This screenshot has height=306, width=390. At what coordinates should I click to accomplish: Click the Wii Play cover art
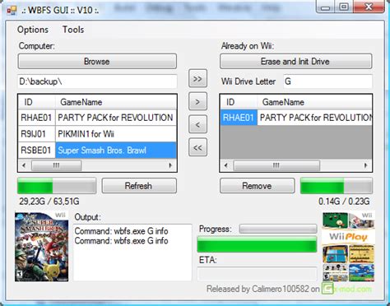348,247
